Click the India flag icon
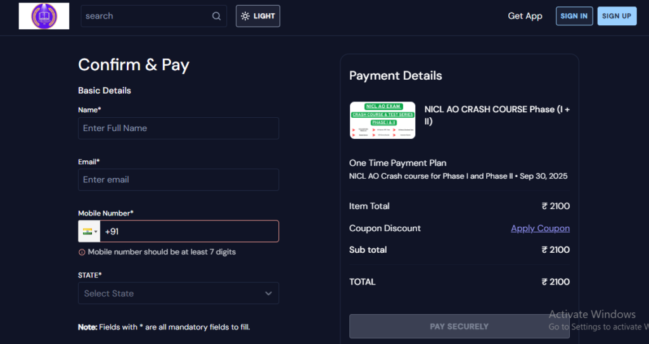The width and height of the screenshot is (649, 344). (87, 231)
